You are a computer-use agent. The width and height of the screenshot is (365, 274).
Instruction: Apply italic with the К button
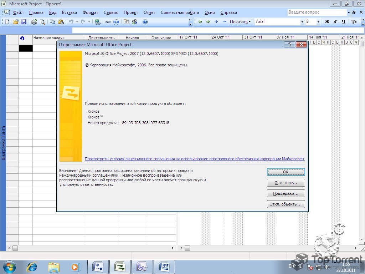[335, 22]
